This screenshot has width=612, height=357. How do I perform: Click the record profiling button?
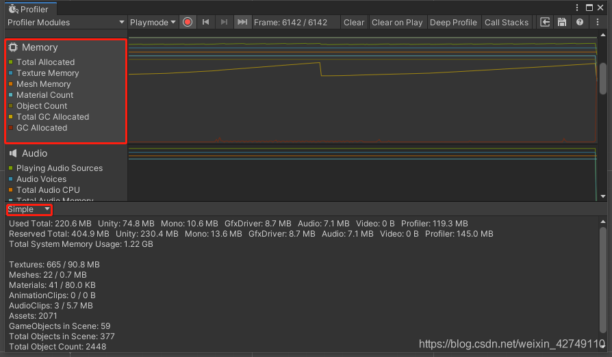[x=188, y=22]
